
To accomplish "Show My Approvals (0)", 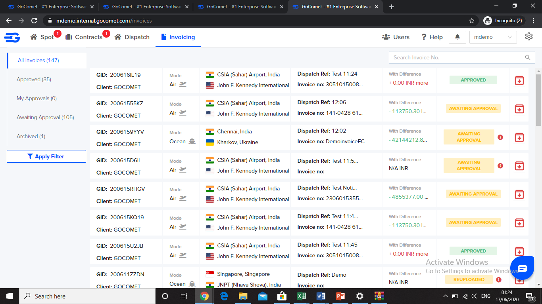I will point(37,99).
